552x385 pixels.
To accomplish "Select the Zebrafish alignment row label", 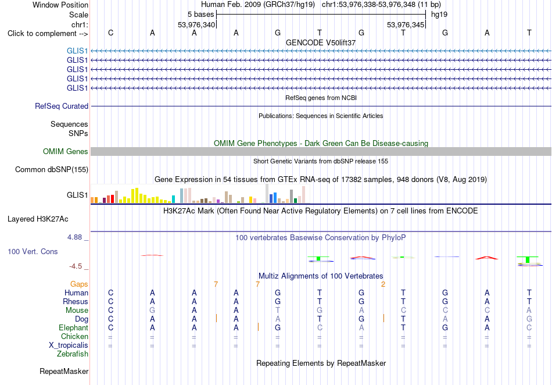I will coord(73,354).
